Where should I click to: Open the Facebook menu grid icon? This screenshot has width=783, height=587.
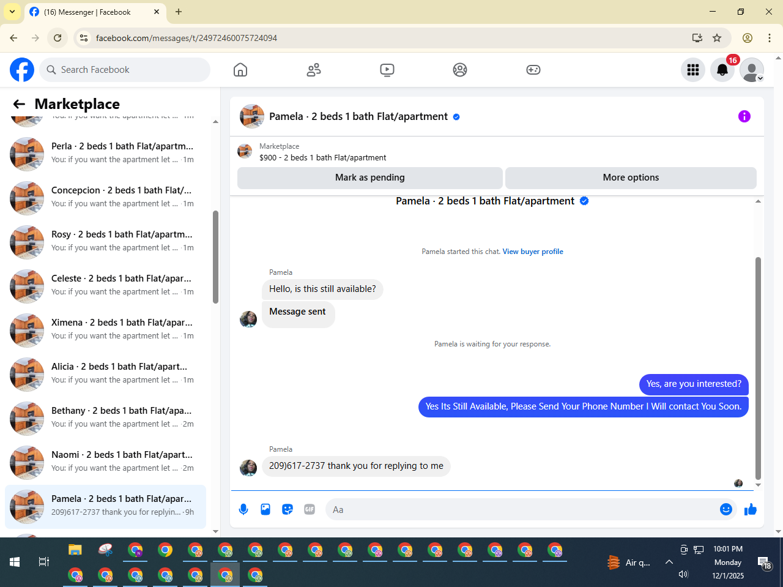point(693,70)
